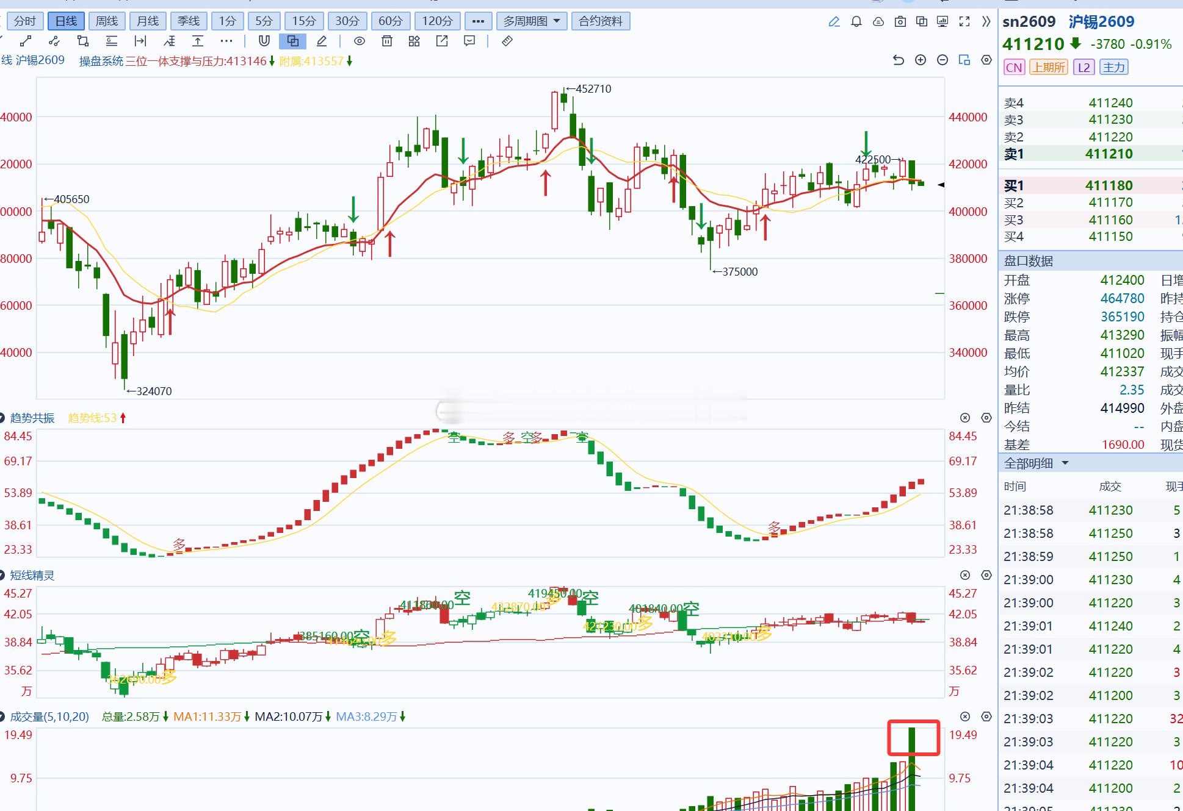
Task: Collapse the 成交量 panel header arrow
Action: click(2, 716)
